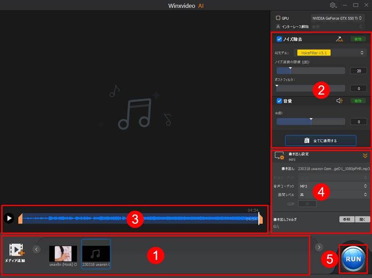The image size is (372, 278).
Task: Open the 画質レベル dropdown
Action: coord(333,195)
